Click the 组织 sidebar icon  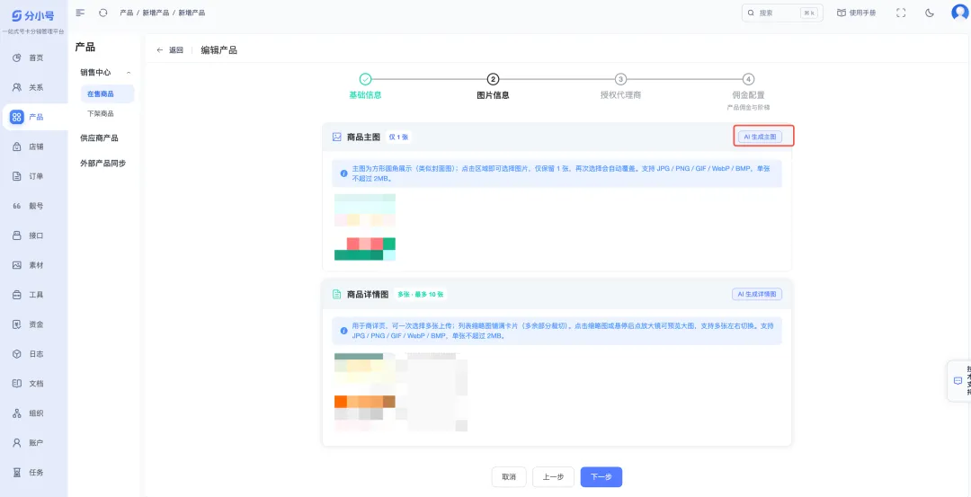point(17,413)
